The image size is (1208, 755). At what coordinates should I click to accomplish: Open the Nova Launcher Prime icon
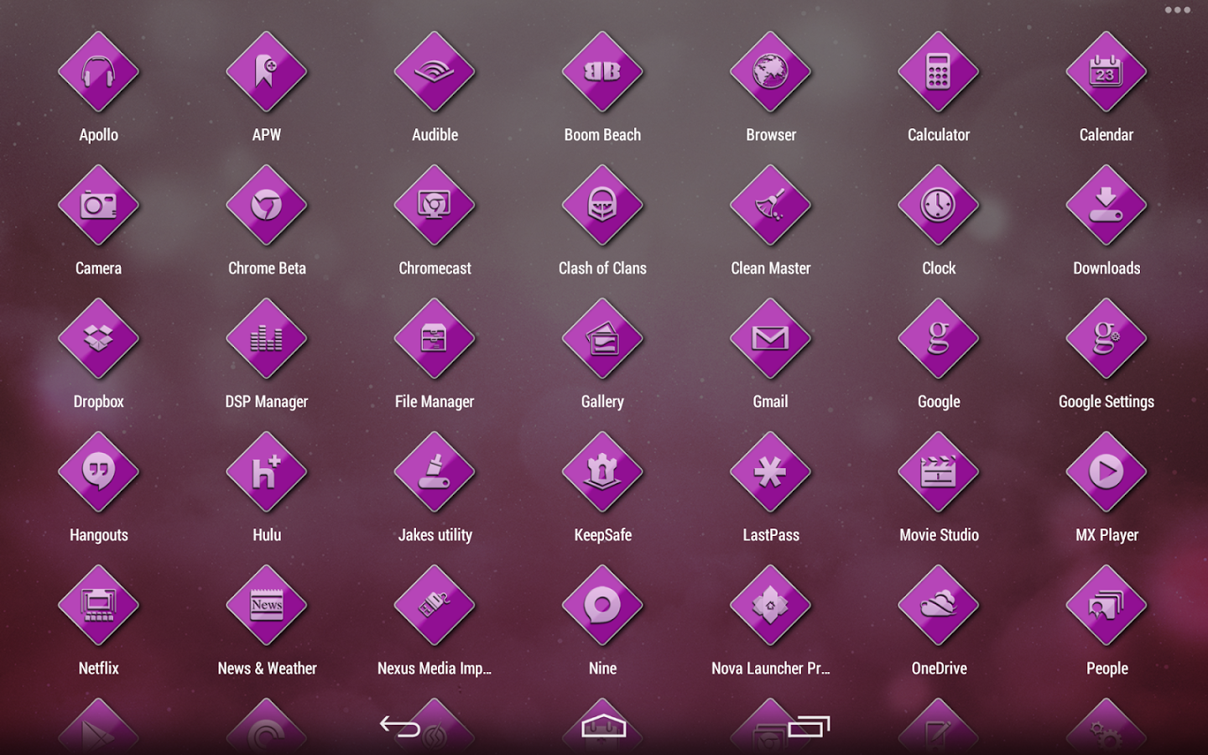(770, 606)
